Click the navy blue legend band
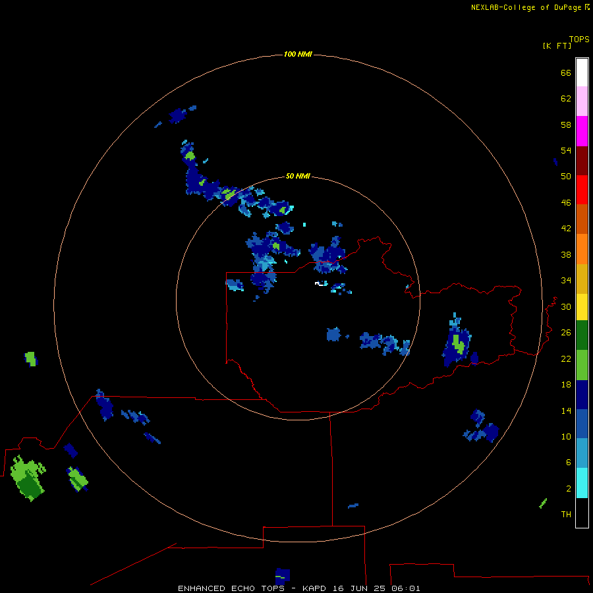This screenshot has width=593, height=593. (x=582, y=395)
